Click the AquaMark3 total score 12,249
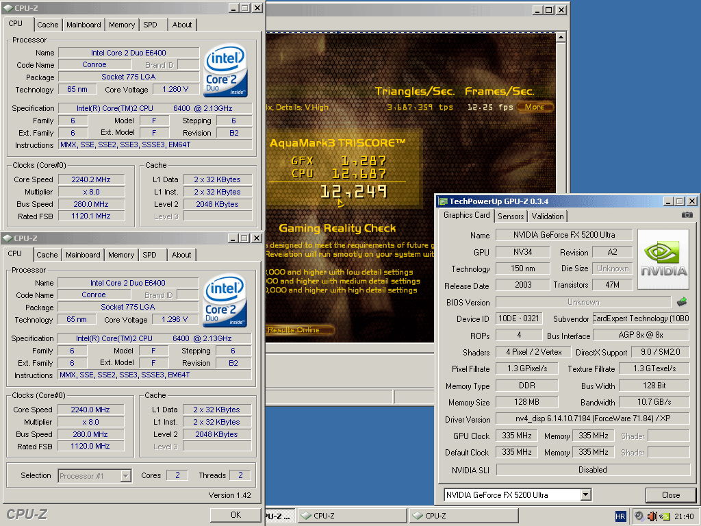The height and width of the screenshot is (526, 701). [x=354, y=192]
